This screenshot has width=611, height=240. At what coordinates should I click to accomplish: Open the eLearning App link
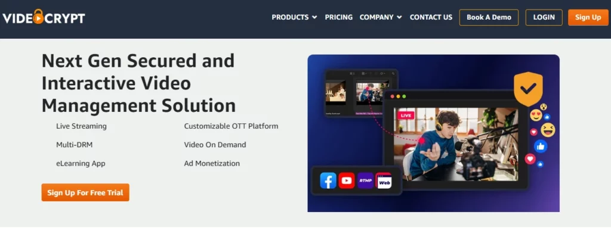[x=81, y=163]
